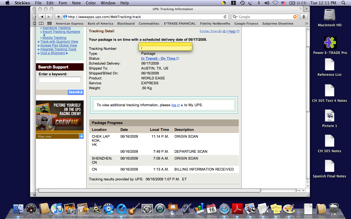Open the Safari bug report button
This screenshot has width=351, height=219.
(x=304, y=17)
